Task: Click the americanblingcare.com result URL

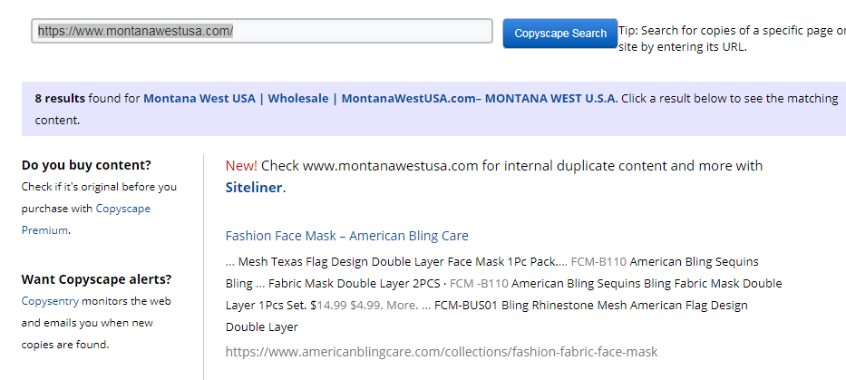Action: (x=442, y=353)
